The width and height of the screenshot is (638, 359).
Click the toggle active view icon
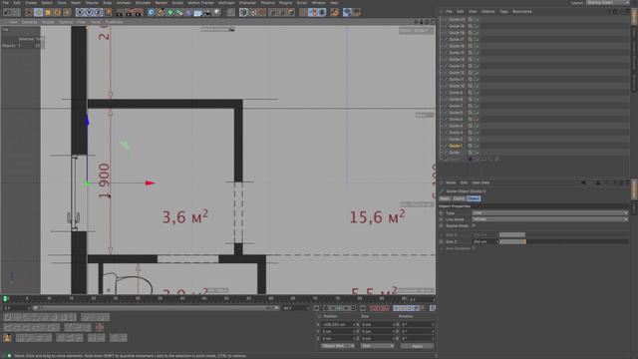coord(433,22)
